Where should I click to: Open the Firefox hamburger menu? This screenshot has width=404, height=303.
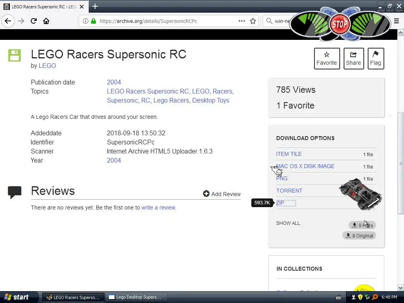397,21
